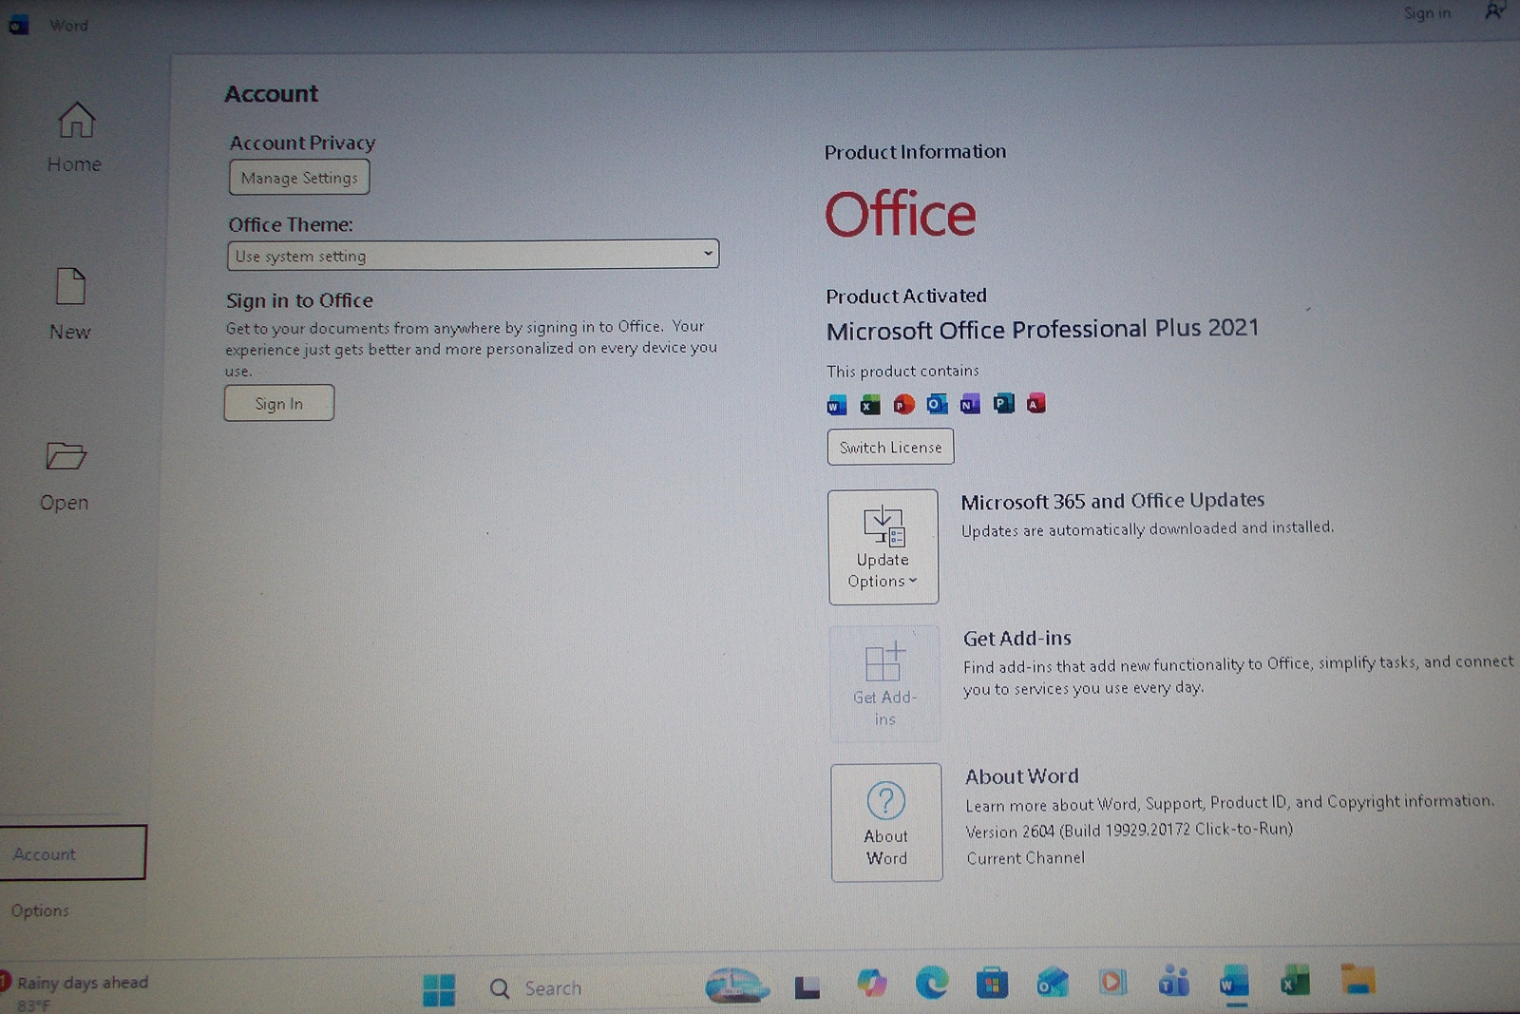Screen dimensions: 1520x1014
Task: Click the OneNote product icon
Action: [x=970, y=404]
